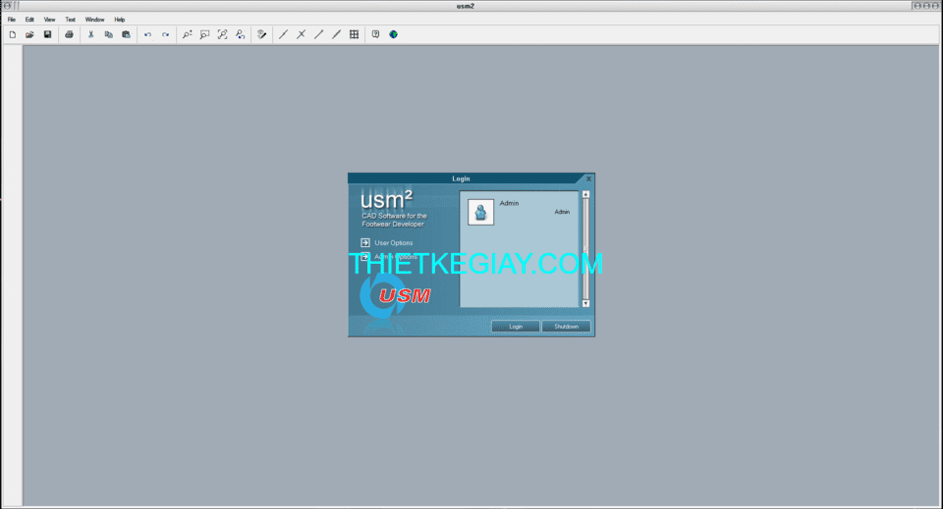Click the Open folder toolbar icon
The image size is (943, 509).
click(x=29, y=34)
